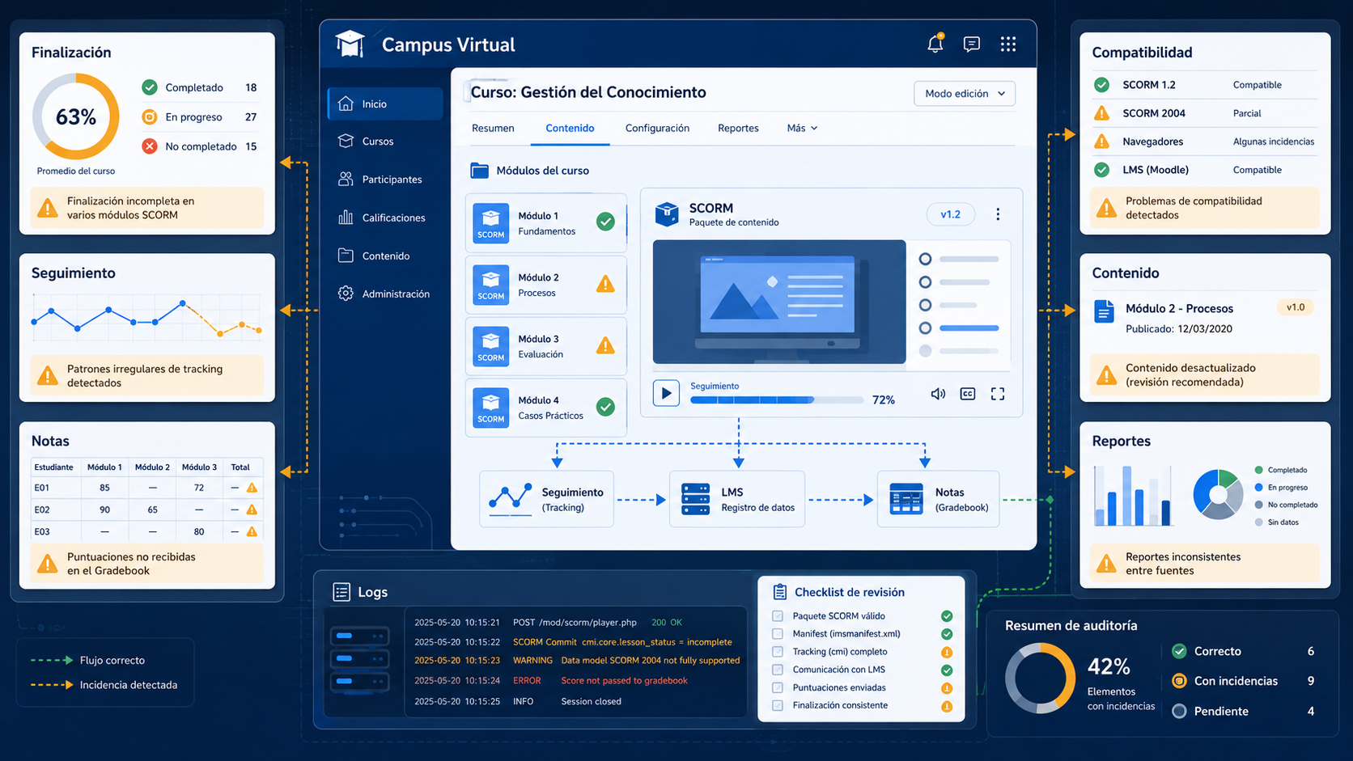Screen dimensions: 1353x761
Task: Click the SCORM package cube icon
Action: pyautogui.click(x=667, y=214)
